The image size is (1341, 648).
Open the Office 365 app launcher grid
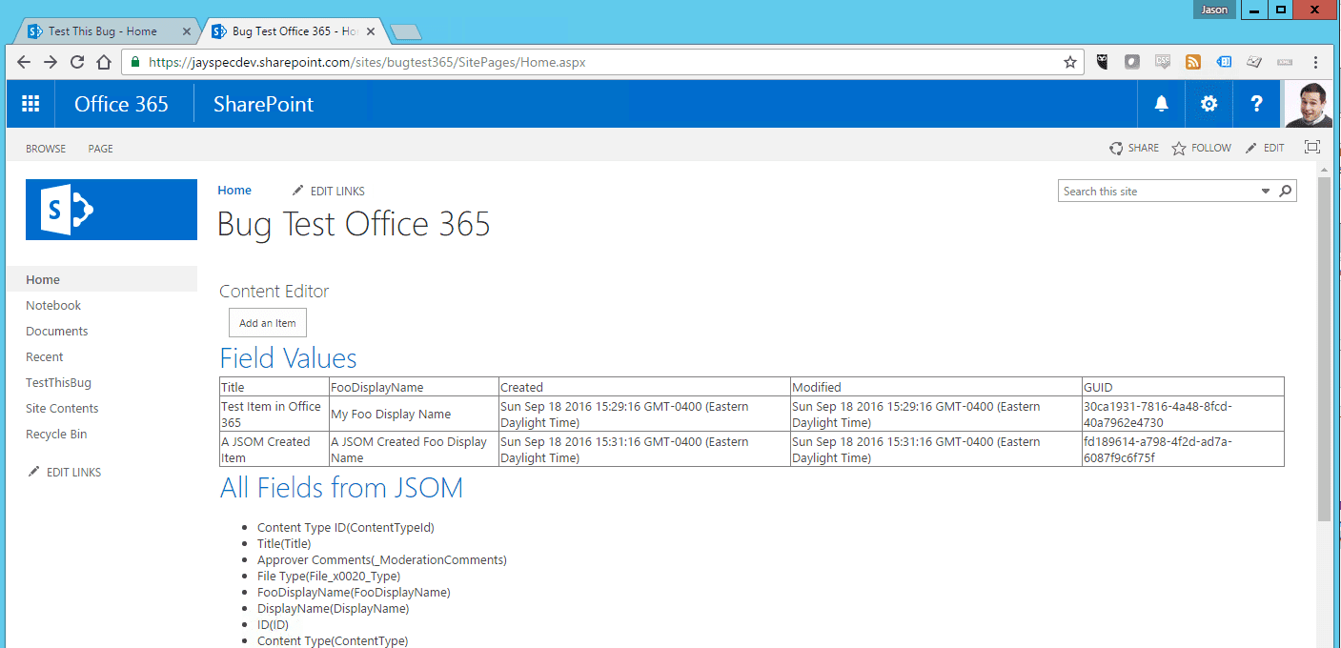click(30, 104)
